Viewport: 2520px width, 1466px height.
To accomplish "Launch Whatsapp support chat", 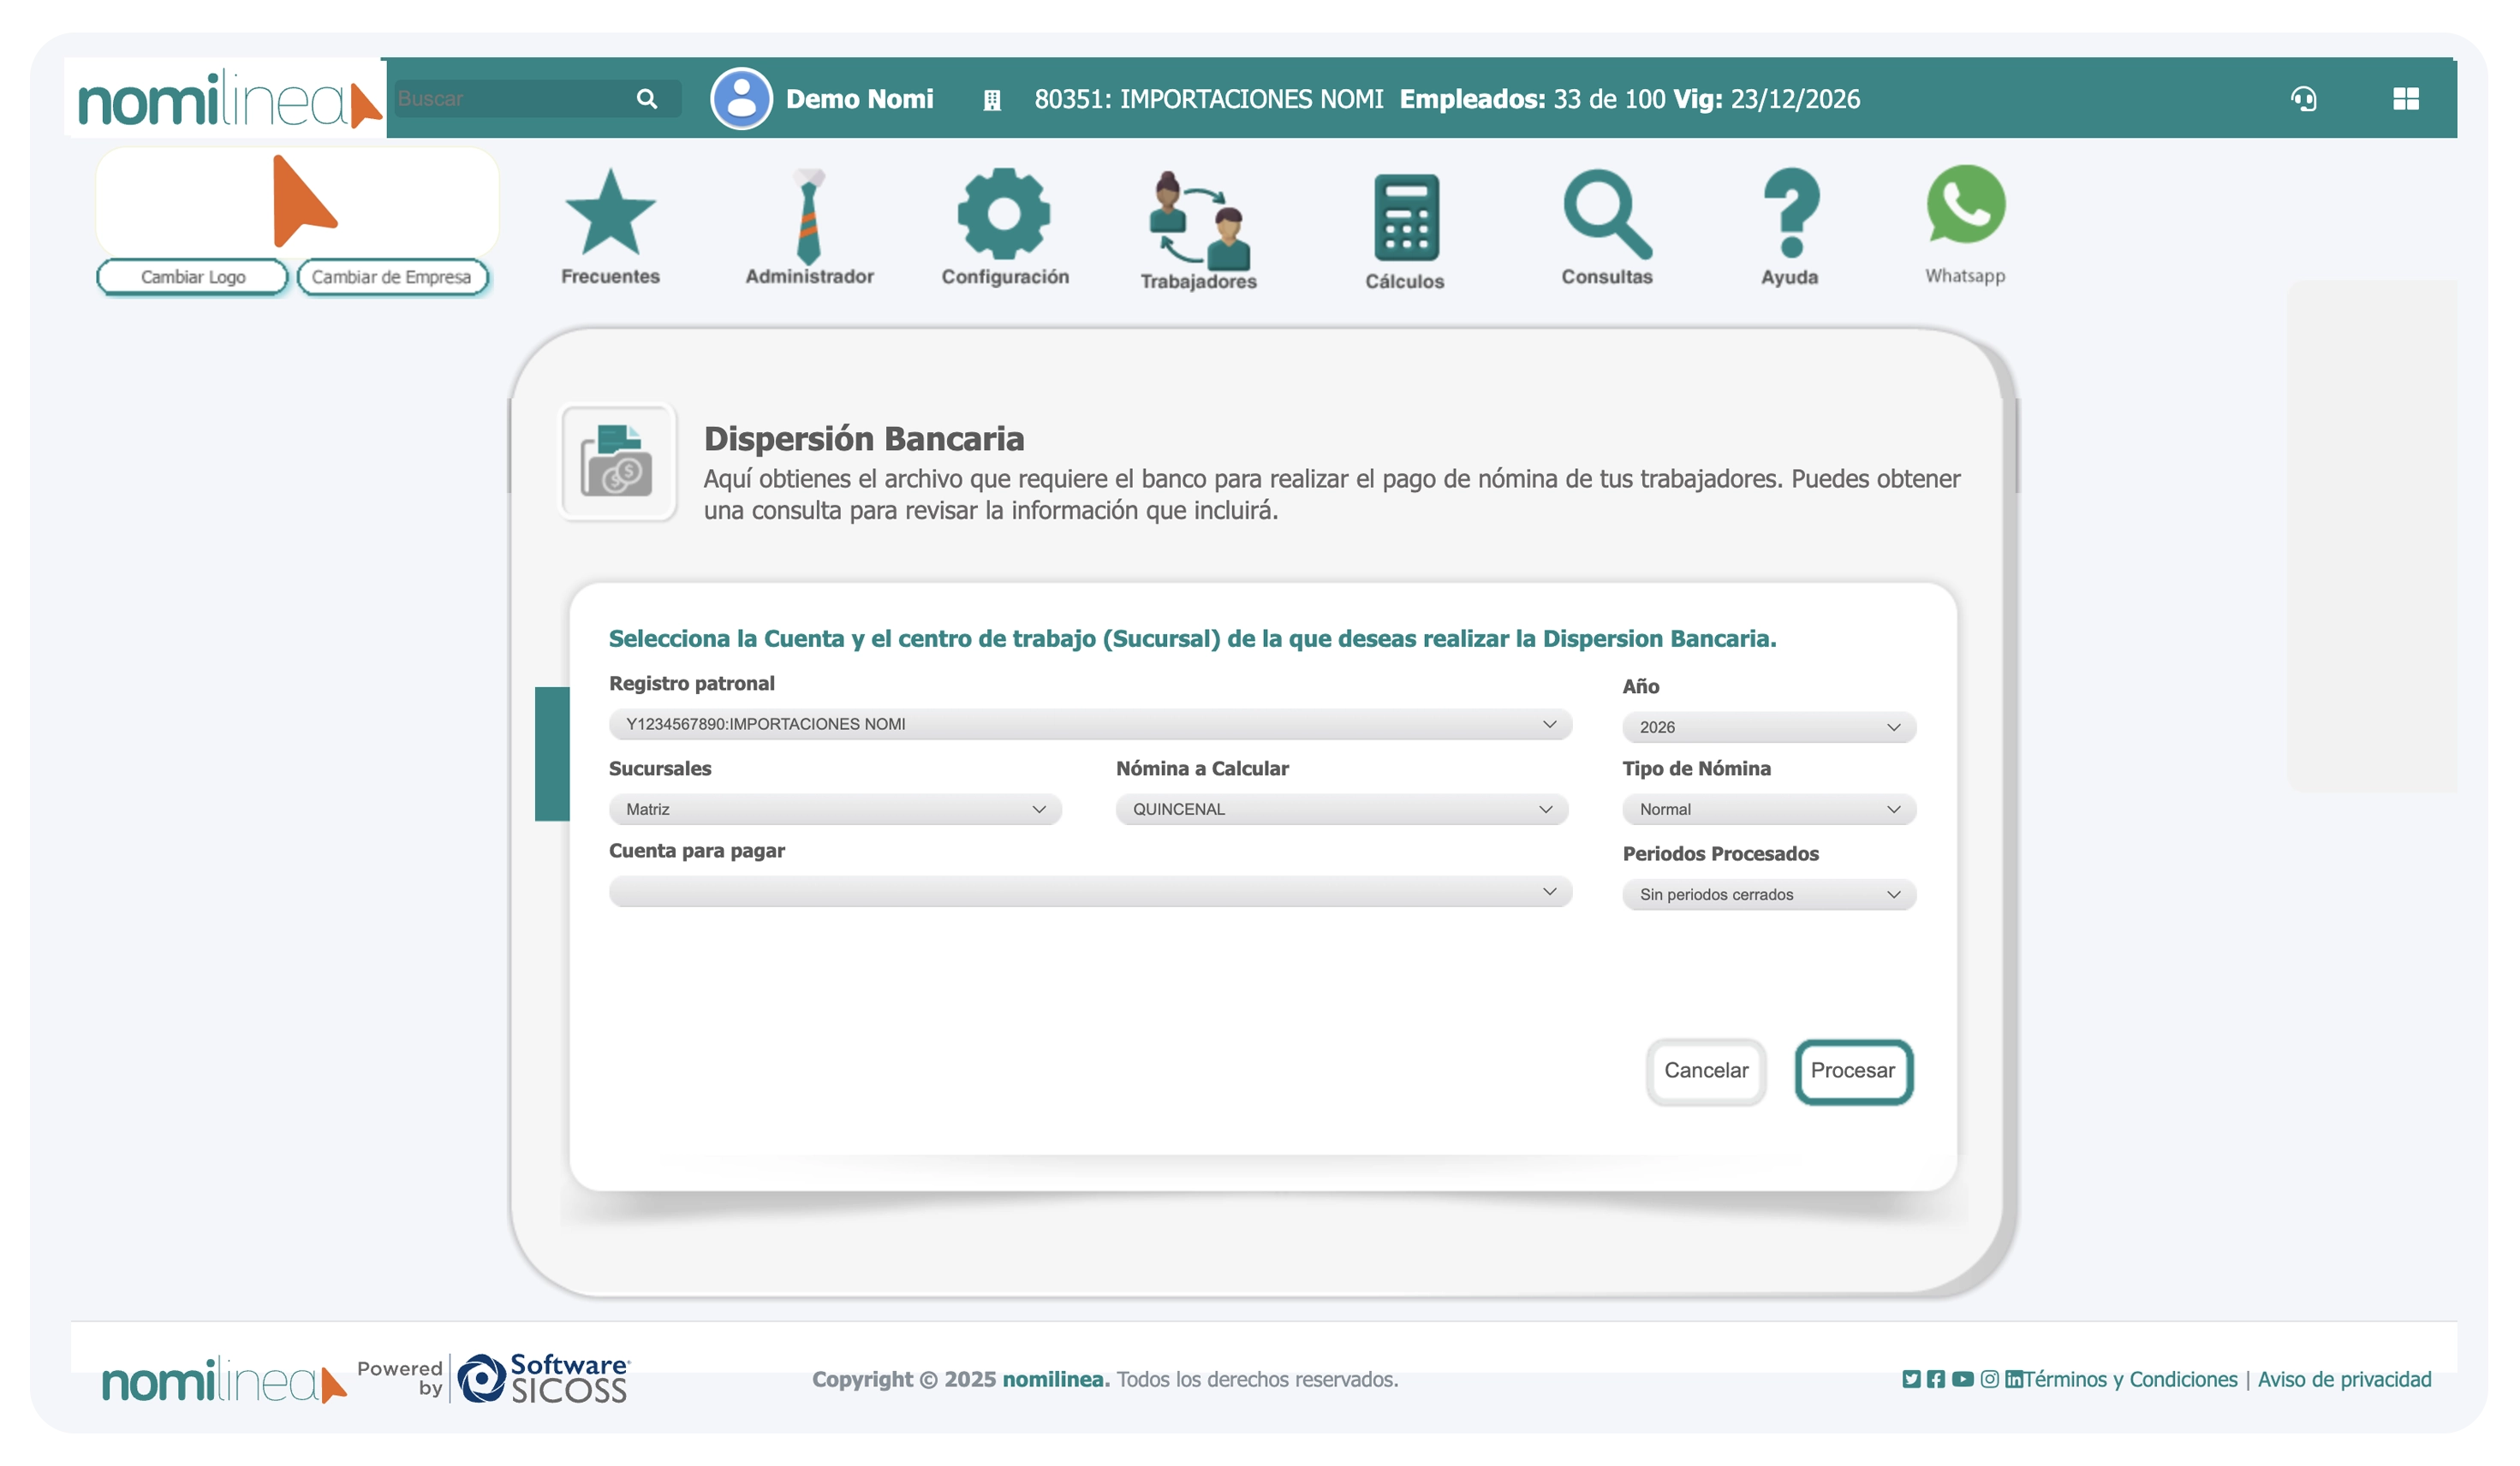I will tap(1966, 210).
